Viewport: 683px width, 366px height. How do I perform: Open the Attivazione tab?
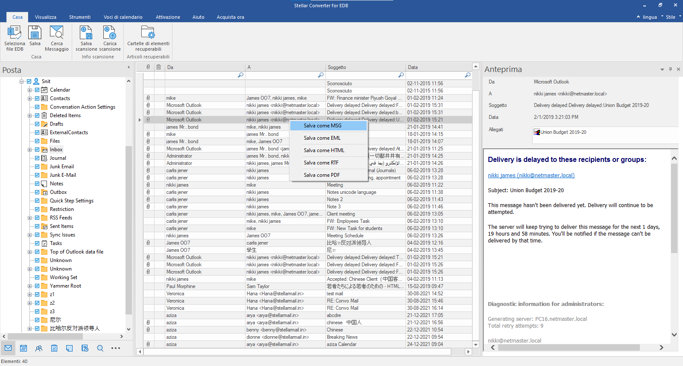click(168, 17)
